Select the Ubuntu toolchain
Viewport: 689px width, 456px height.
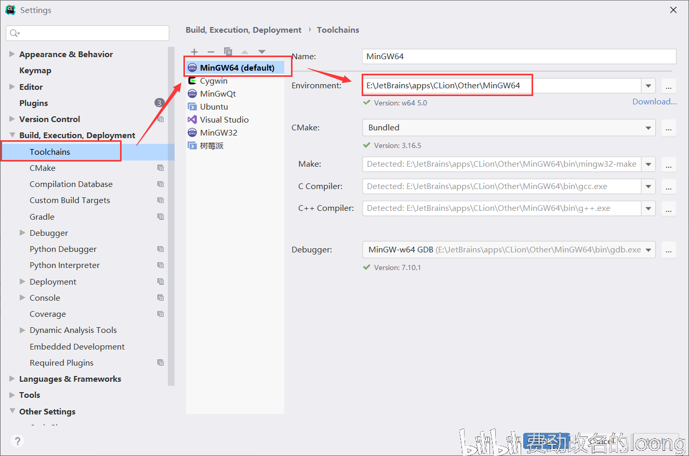(235, 107)
